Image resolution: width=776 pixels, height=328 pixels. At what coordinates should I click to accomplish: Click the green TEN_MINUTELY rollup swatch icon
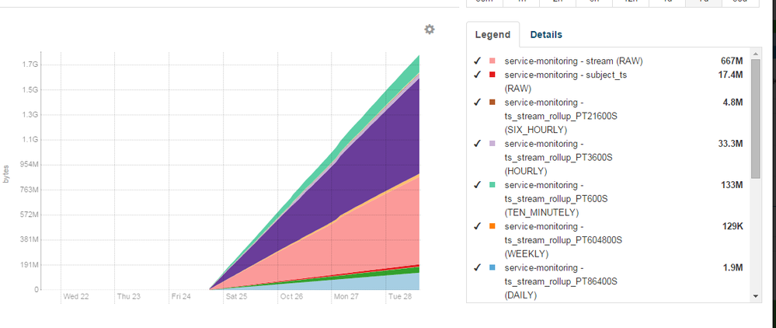point(492,185)
